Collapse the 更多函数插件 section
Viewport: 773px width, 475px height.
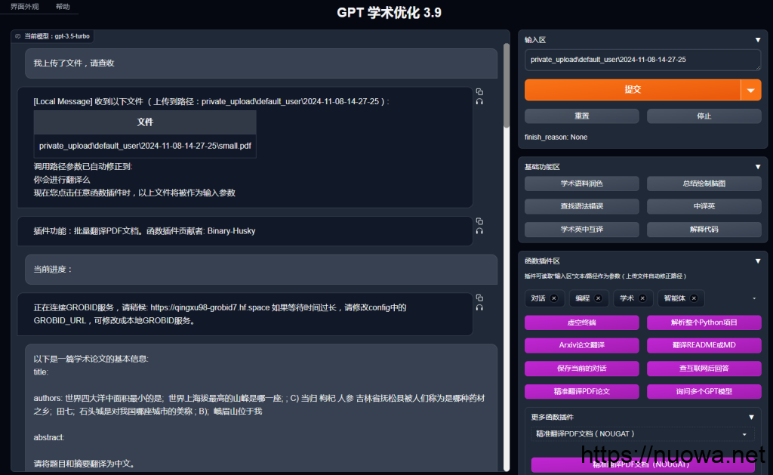751,417
